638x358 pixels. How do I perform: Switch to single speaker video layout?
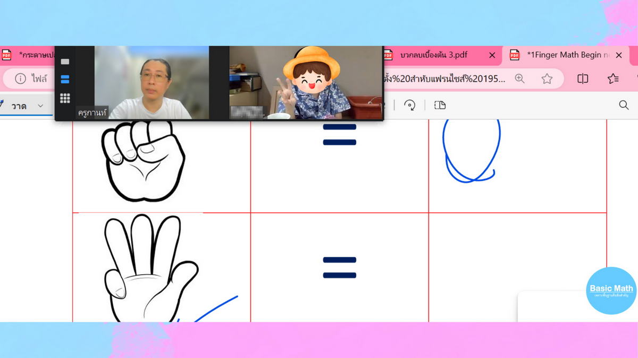(x=65, y=62)
